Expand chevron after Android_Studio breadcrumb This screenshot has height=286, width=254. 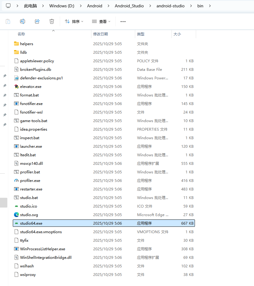150,6
